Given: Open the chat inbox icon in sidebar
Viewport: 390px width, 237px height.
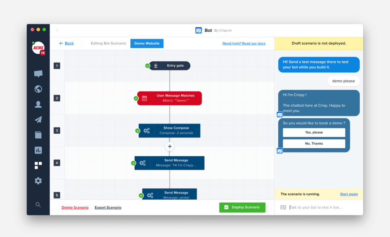Looking at the screenshot, I should click(x=38, y=74).
